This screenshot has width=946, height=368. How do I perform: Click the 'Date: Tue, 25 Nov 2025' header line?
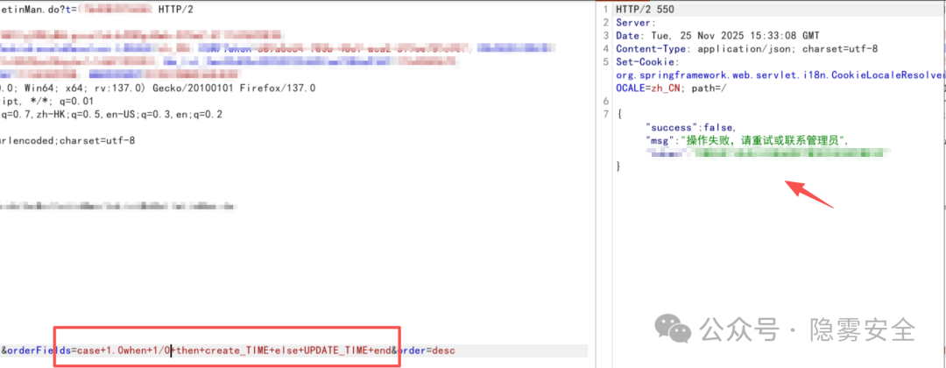point(717,36)
